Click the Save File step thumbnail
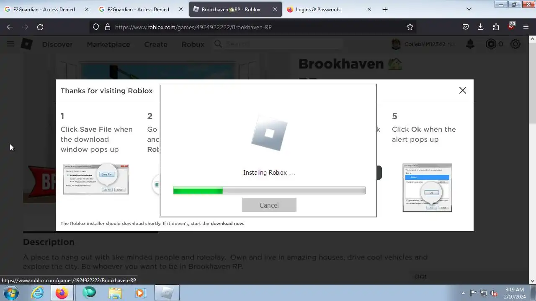The height and width of the screenshot is (301, 536). 96,179
